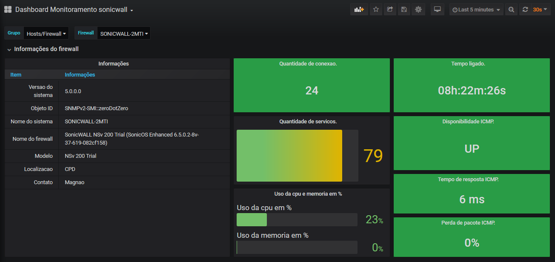Click the SONICWALL-2MTI system name cell

pyautogui.click(x=145, y=122)
